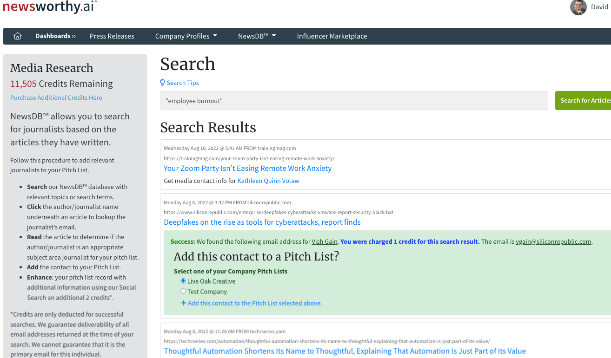The height and width of the screenshot is (358, 611).
Task: Go to home via the house icon
Action: 18,36
